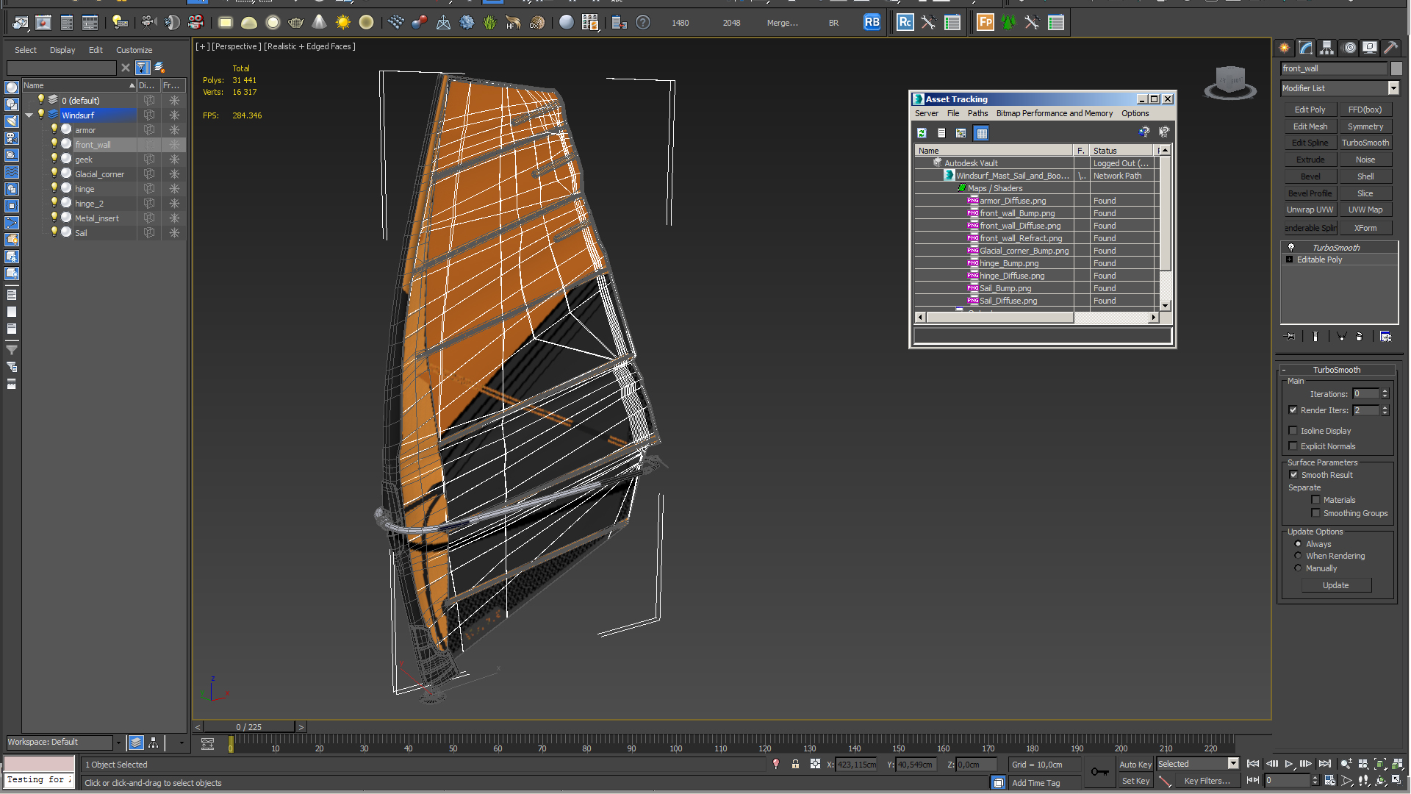Click Refresh icon in Asset Tracking
This screenshot has width=1411, height=794.
pos(922,133)
